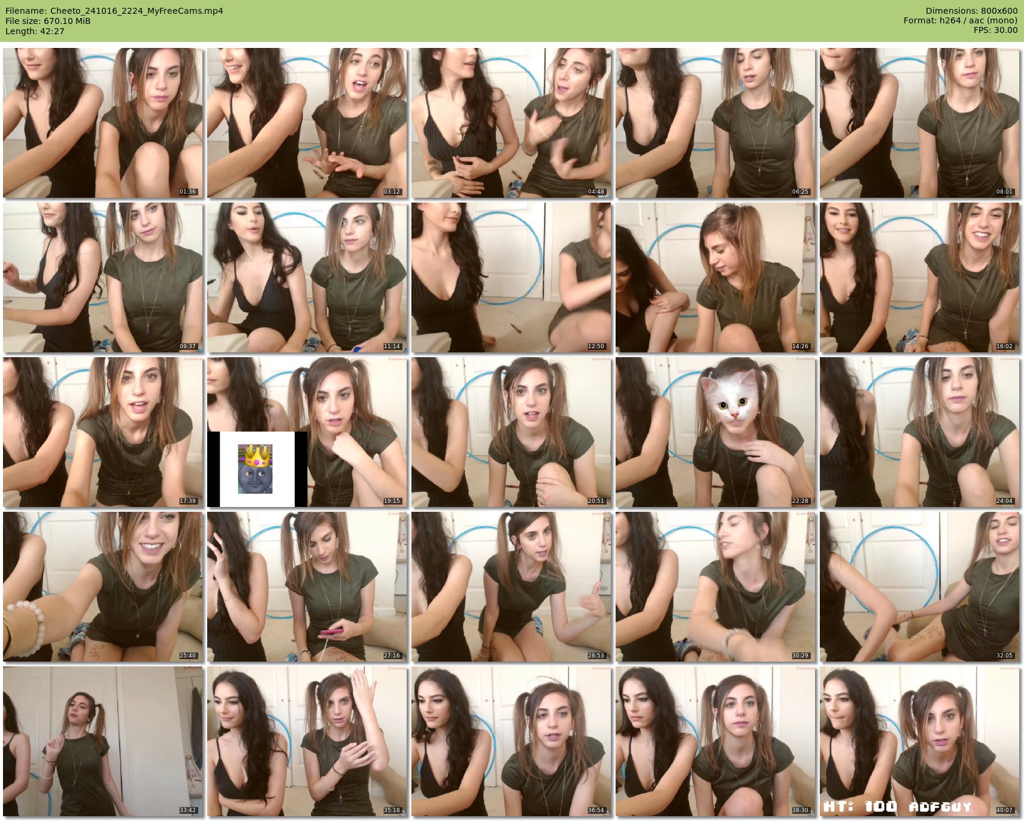This screenshot has width=1024, height=821.
Task: Select the "Dimensions: 800x600" text
Action: (971, 11)
